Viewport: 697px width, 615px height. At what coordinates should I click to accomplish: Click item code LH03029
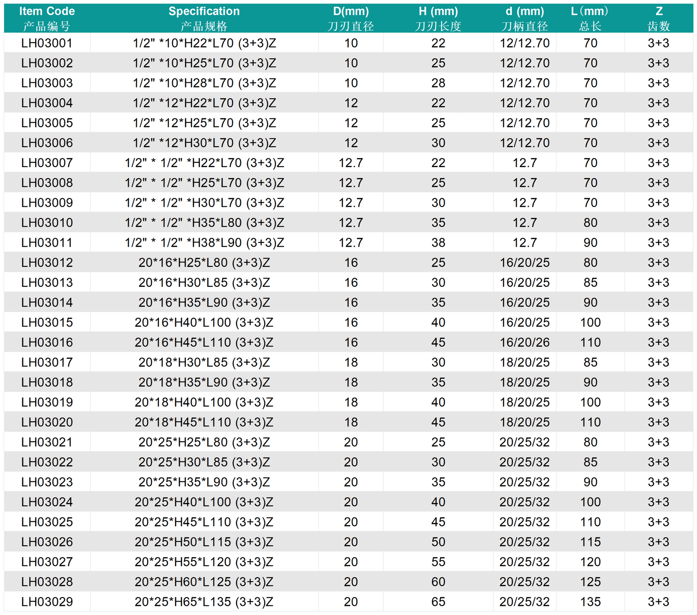(47, 602)
